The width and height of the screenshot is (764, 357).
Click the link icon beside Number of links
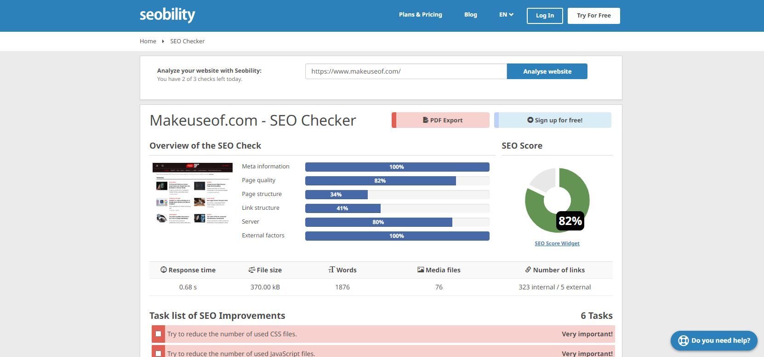coord(528,270)
